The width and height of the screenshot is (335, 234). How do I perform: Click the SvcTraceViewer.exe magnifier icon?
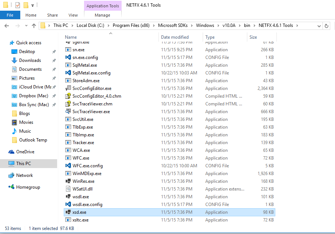point(68,112)
